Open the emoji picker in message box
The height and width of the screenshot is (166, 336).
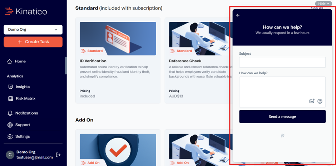(320, 101)
